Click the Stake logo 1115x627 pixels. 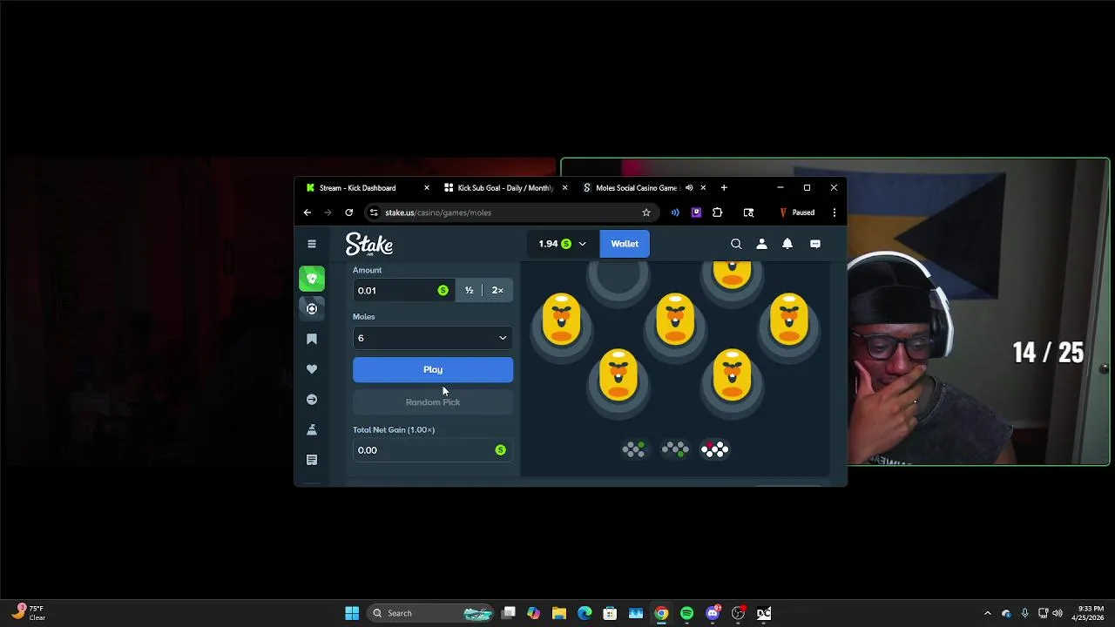[x=369, y=244]
